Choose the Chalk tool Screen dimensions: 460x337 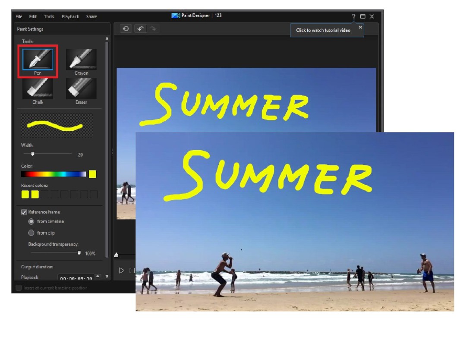tap(38, 88)
